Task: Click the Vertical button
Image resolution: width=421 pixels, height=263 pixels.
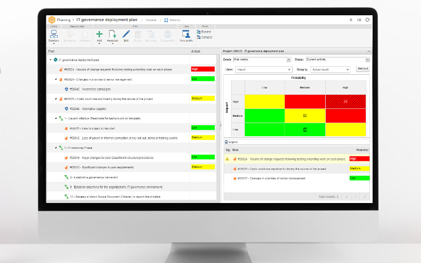Action: [363, 69]
